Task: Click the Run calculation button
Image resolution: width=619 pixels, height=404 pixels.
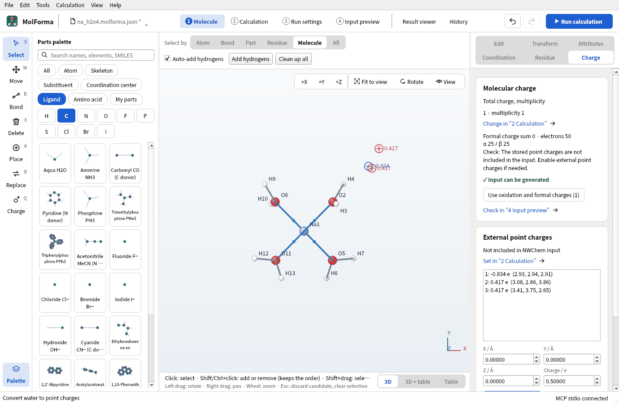Action: [x=579, y=22]
